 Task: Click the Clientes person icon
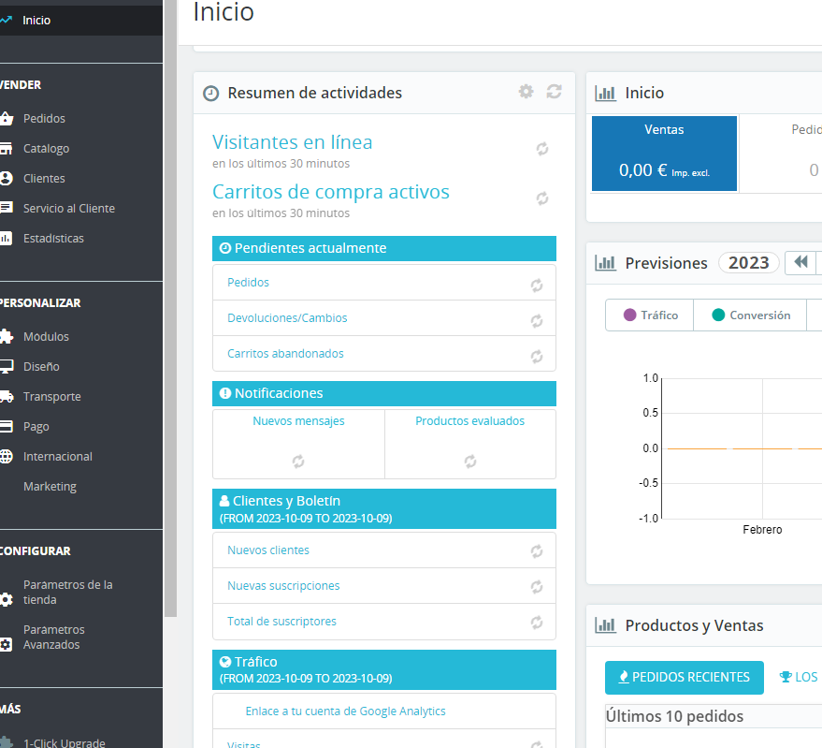pos(6,179)
